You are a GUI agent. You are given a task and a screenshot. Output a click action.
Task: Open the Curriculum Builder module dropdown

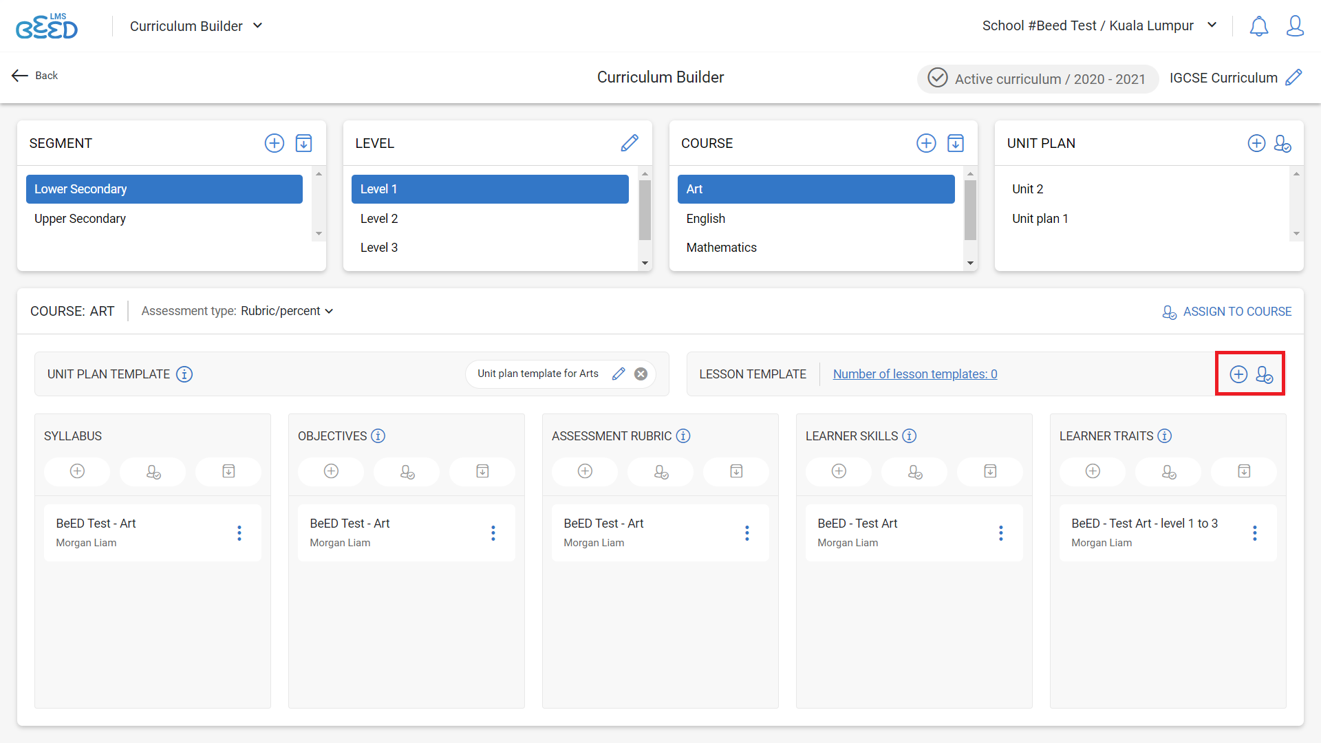pos(196,26)
